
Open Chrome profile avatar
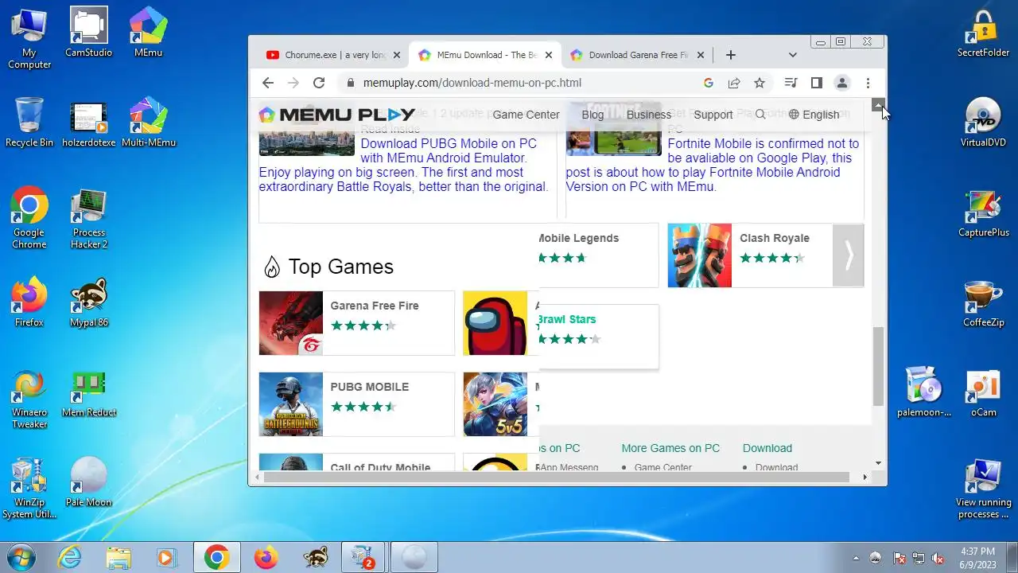tap(842, 83)
